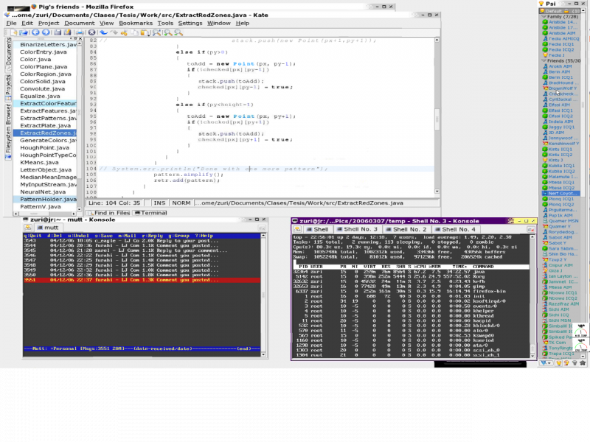Select KMeans.java in the document list
Screen dimensions: 590x442
pos(40,162)
